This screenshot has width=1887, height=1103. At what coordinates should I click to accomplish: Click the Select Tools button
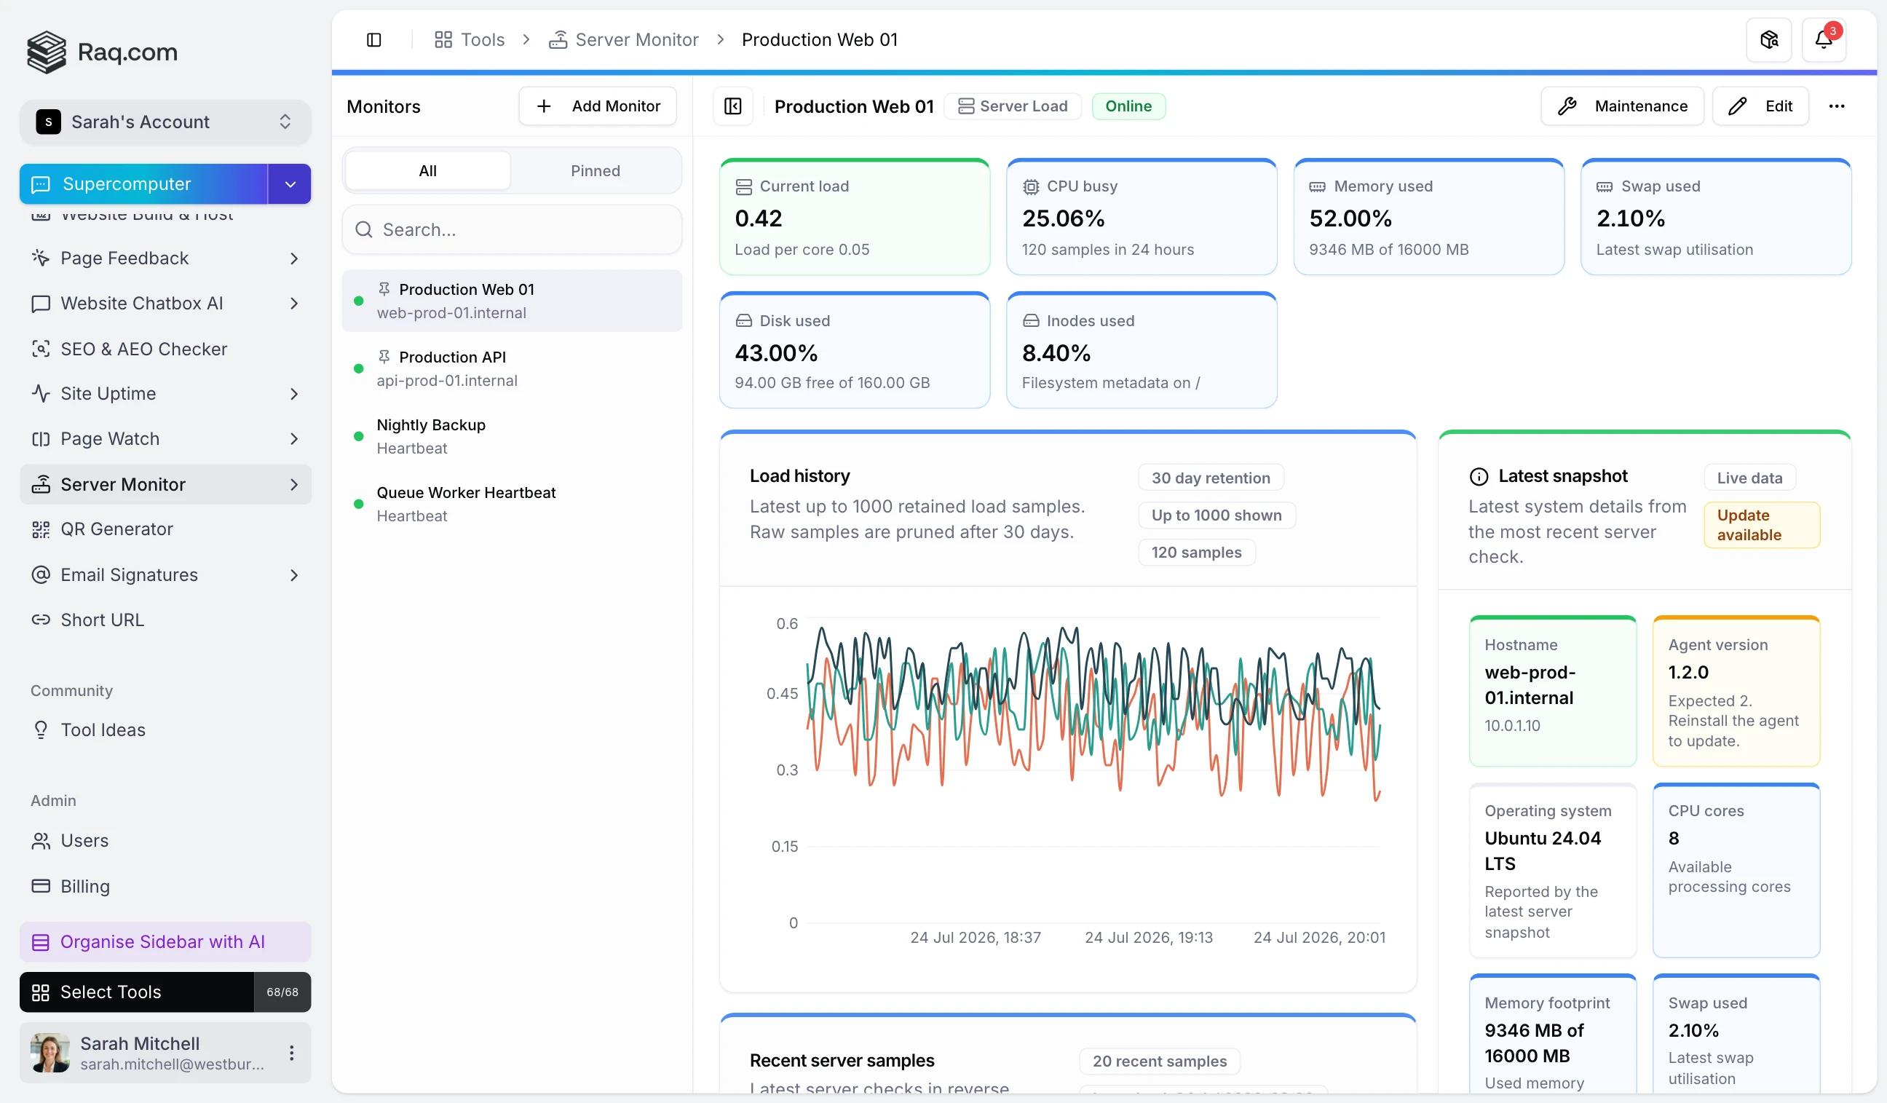[137, 992]
